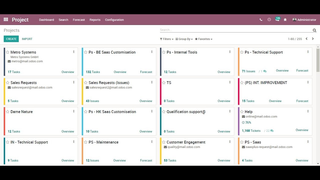The height and width of the screenshot is (180, 320).
Task: Open the Configuration menu
Action: (x=114, y=20)
